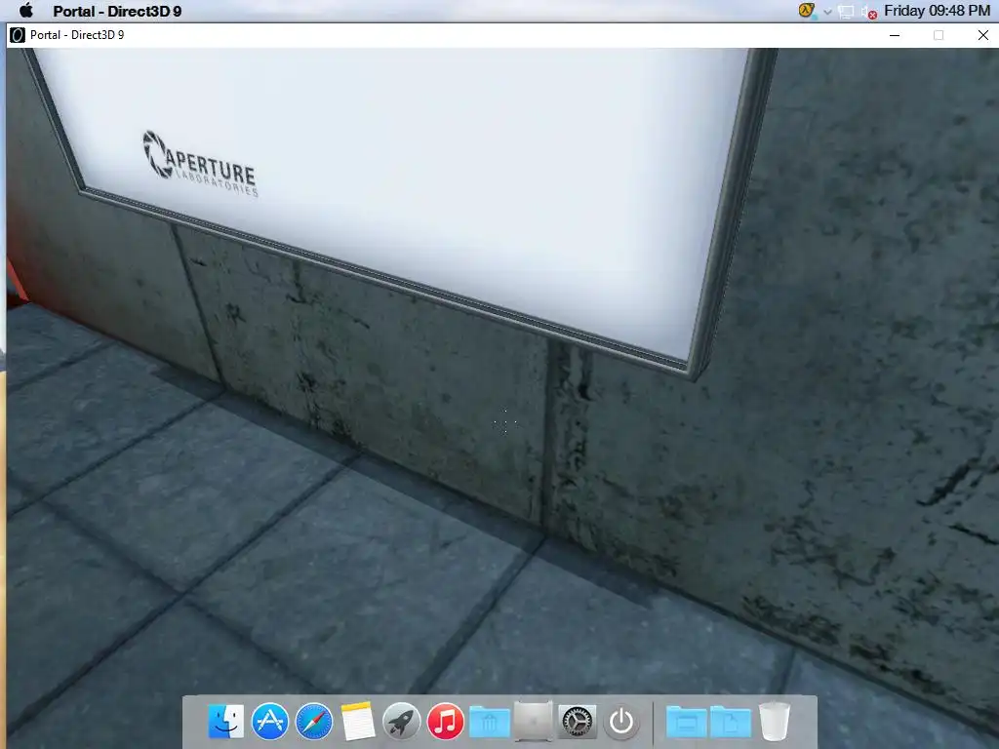
Task: Launch the App Store dock icon
Action: [269, 722]
